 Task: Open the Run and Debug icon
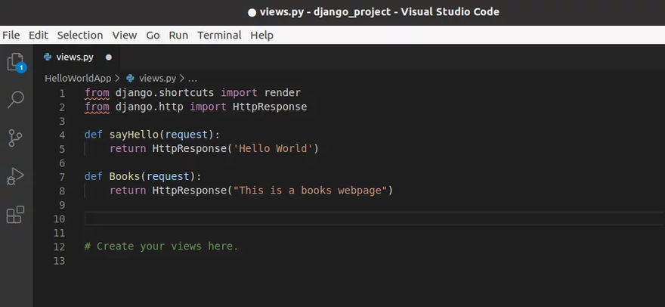coord(15,176)
